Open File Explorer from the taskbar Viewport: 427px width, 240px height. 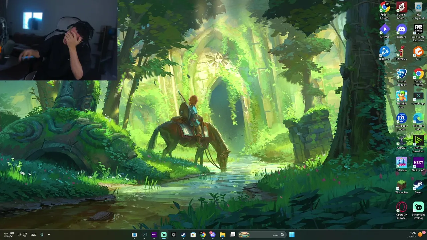coord(223,235)
